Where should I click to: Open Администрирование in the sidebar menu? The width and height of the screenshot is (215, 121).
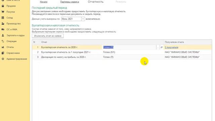[x=16, y=59]
